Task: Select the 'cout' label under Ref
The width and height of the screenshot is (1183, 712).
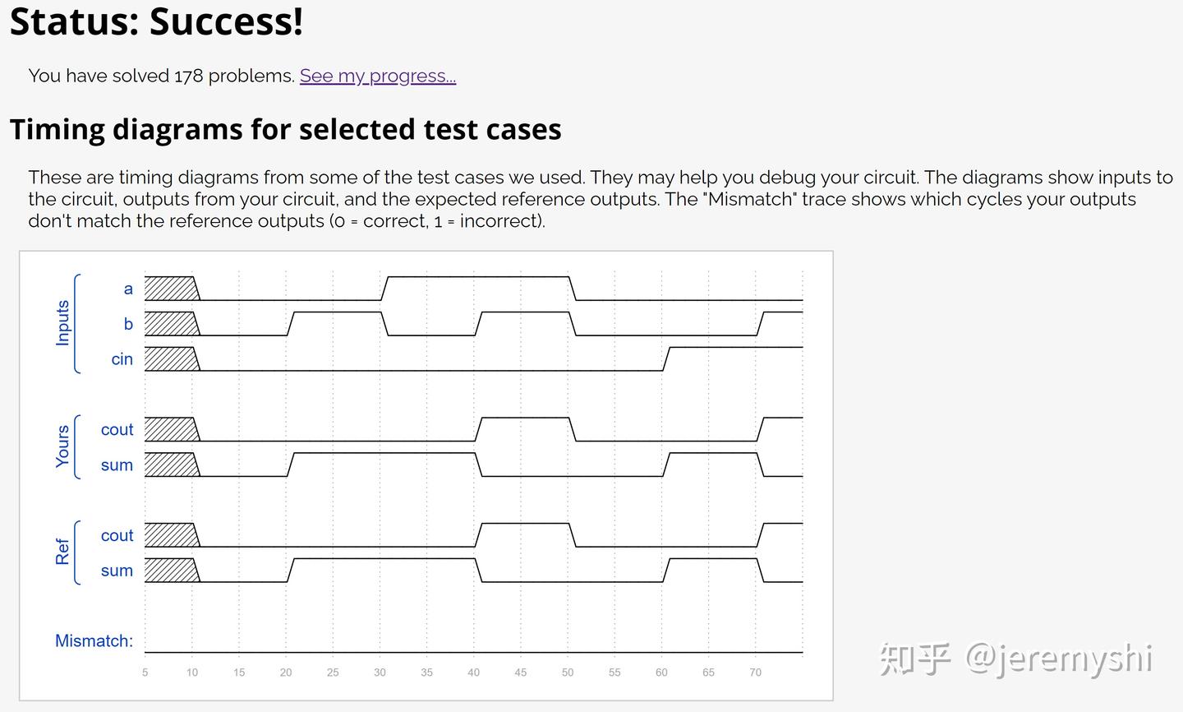Action: coord(117,536)
